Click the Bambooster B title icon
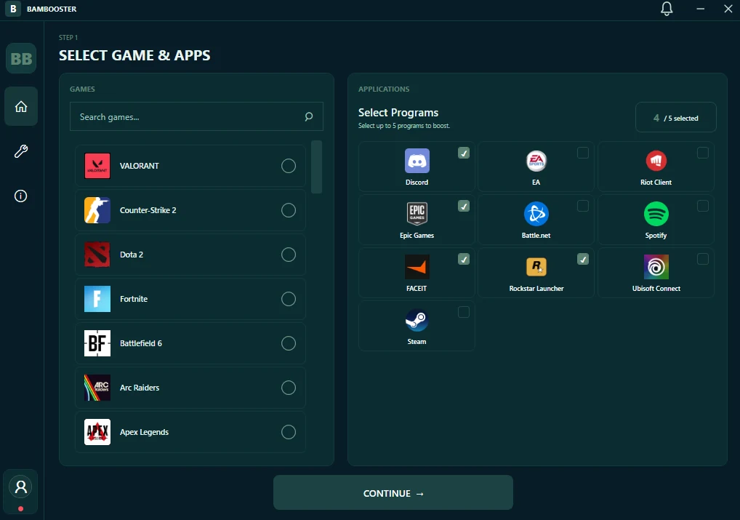The image size is (740, 520). (13, 9)
